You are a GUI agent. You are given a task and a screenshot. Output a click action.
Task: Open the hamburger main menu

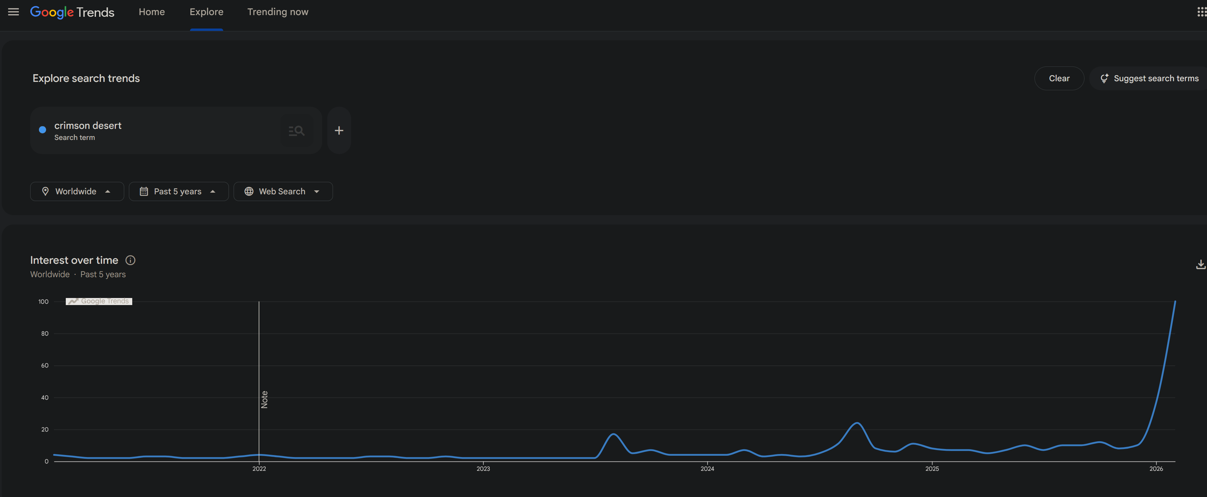[x=13, y=12]
